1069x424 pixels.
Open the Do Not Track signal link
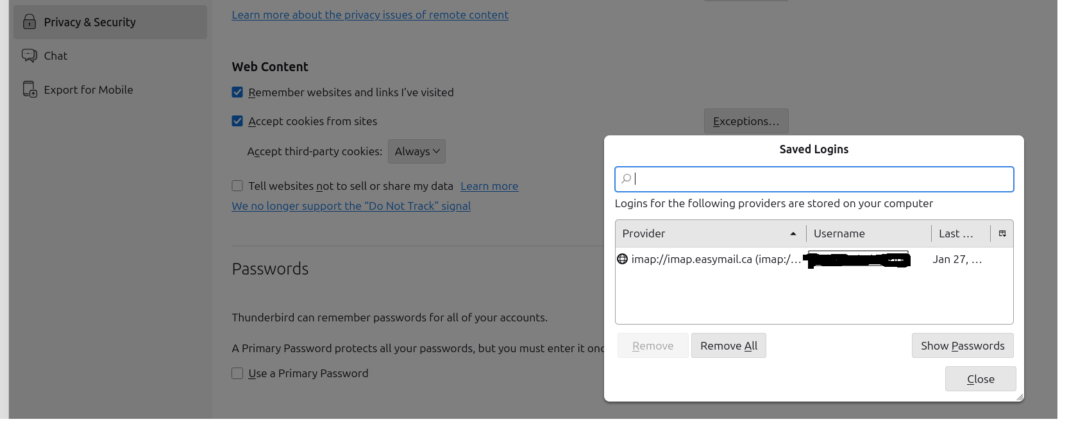[x=351, y=206]
